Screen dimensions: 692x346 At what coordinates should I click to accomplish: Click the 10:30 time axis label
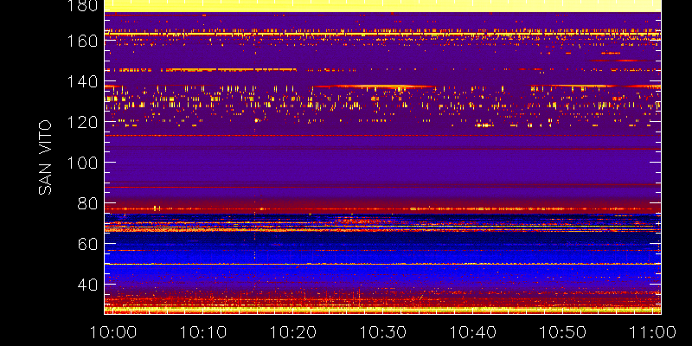pos(383,332)
